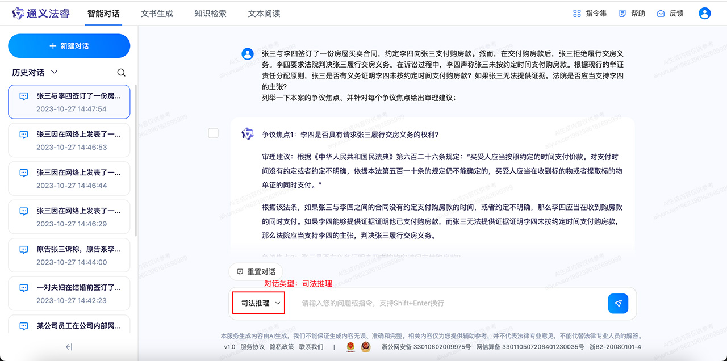The height and width of the screenshot is (361, 727).
Task: Click the chat bubble icon on first conversation
Action: (x=23, y=96)
